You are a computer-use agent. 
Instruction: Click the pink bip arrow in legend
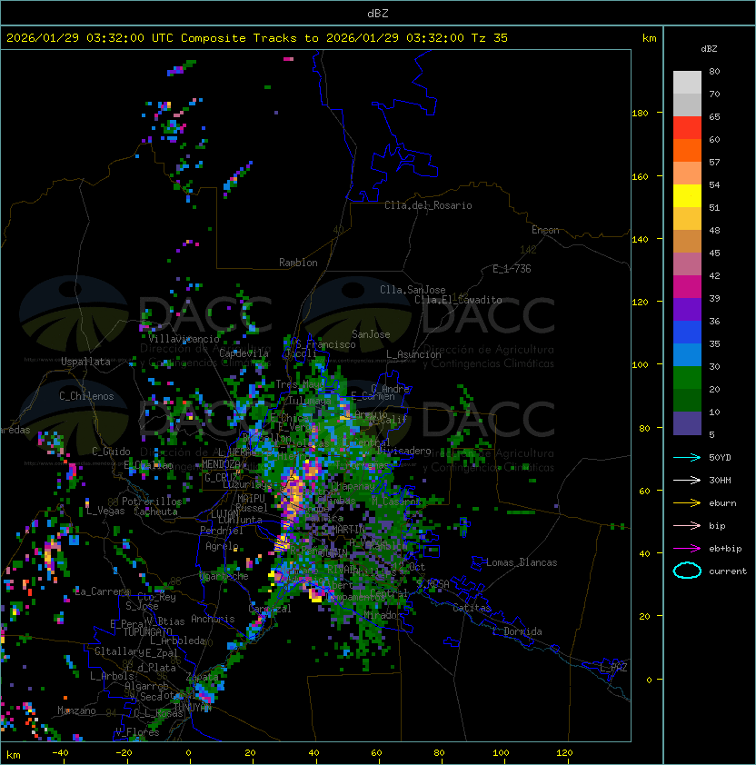coord(687,525)
